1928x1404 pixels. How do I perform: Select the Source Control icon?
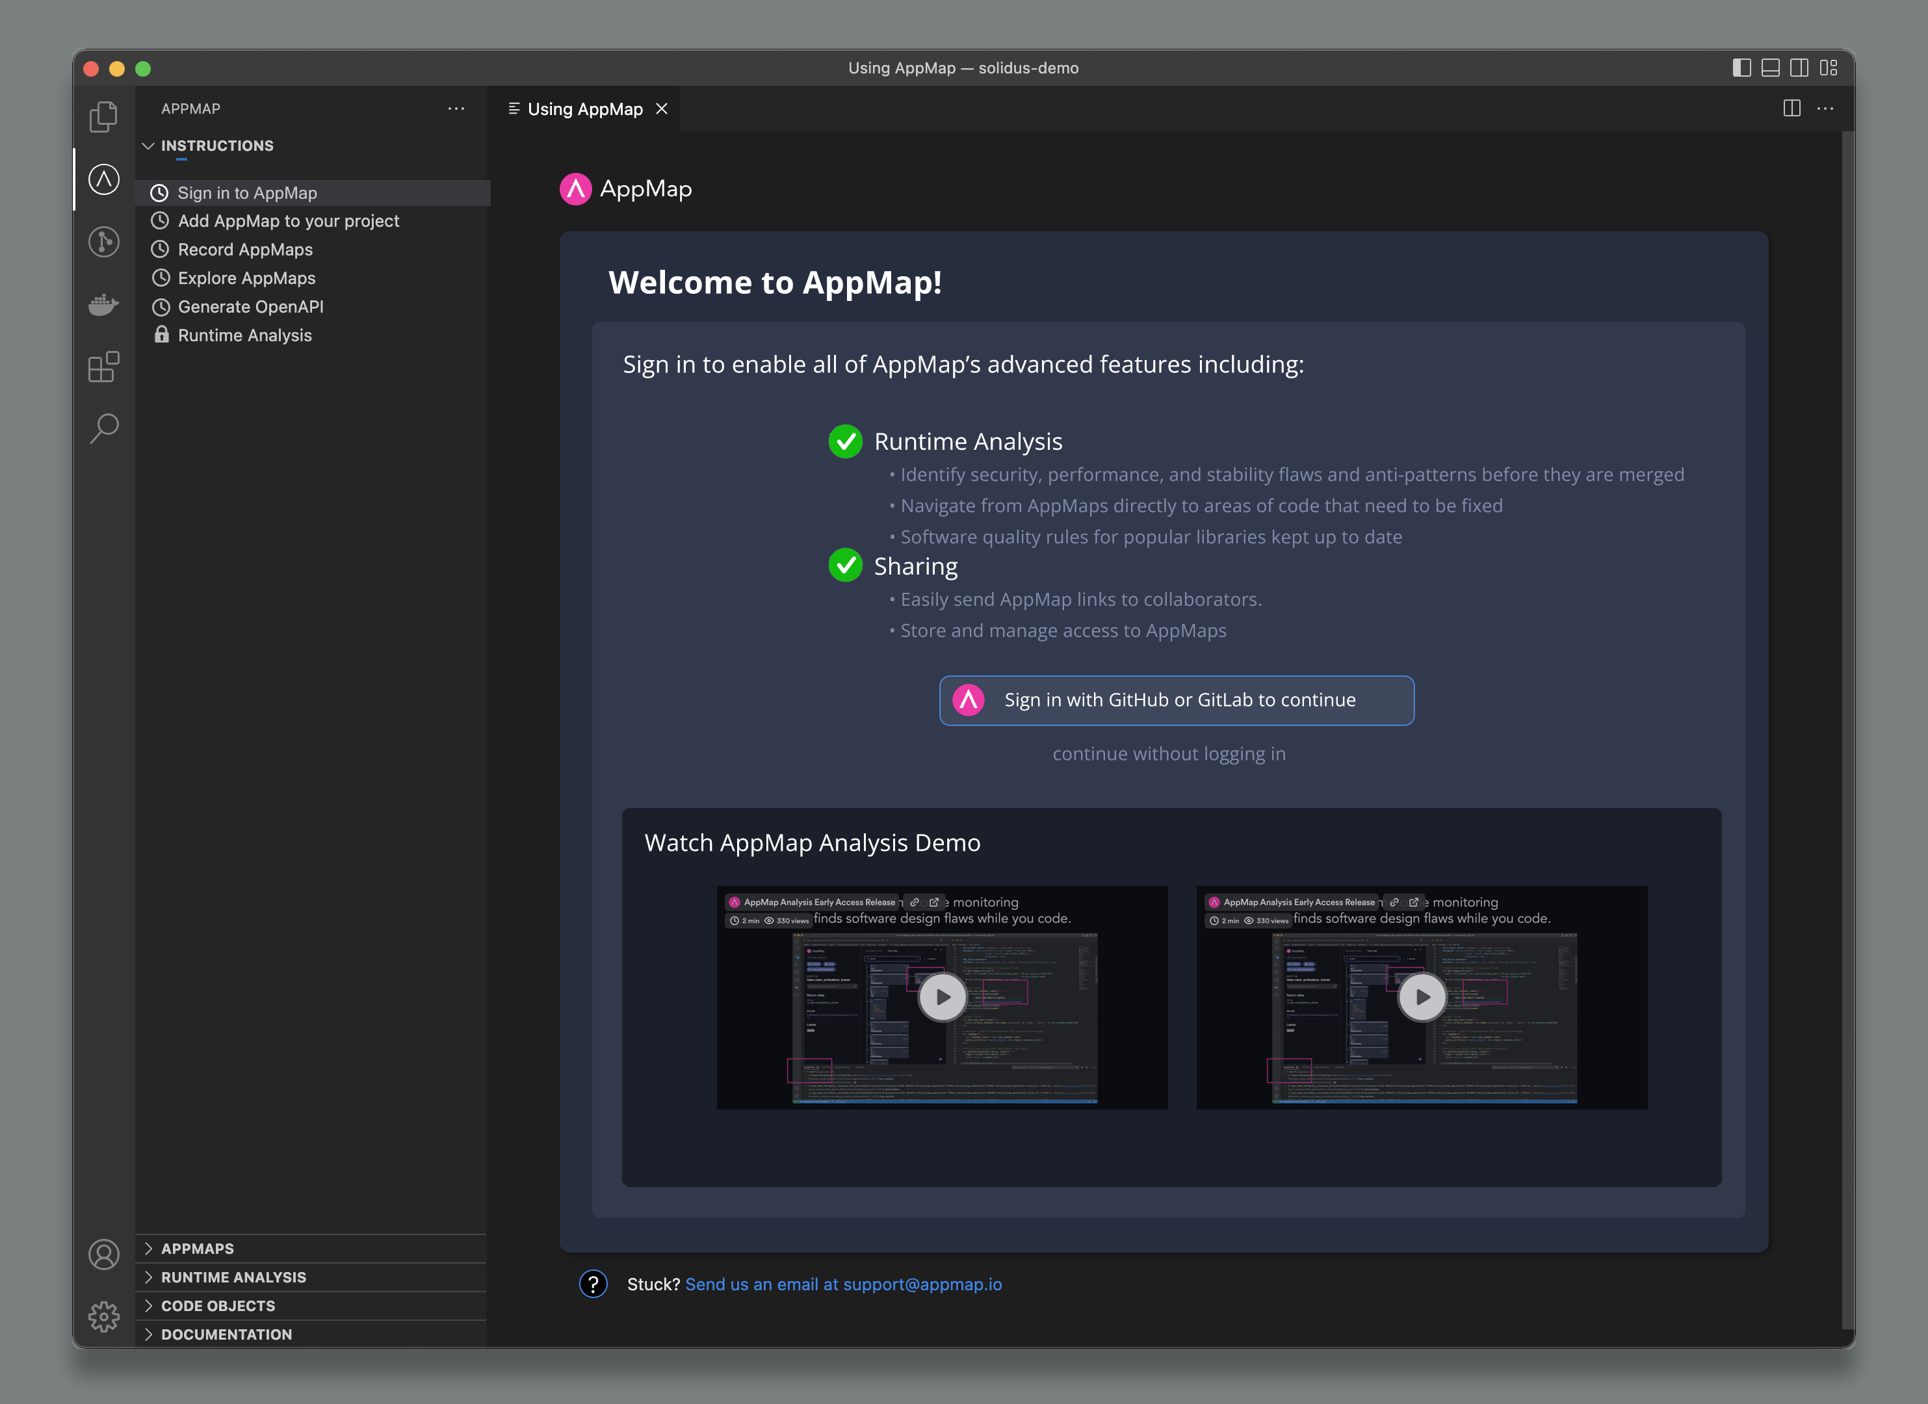coord(103,242)
